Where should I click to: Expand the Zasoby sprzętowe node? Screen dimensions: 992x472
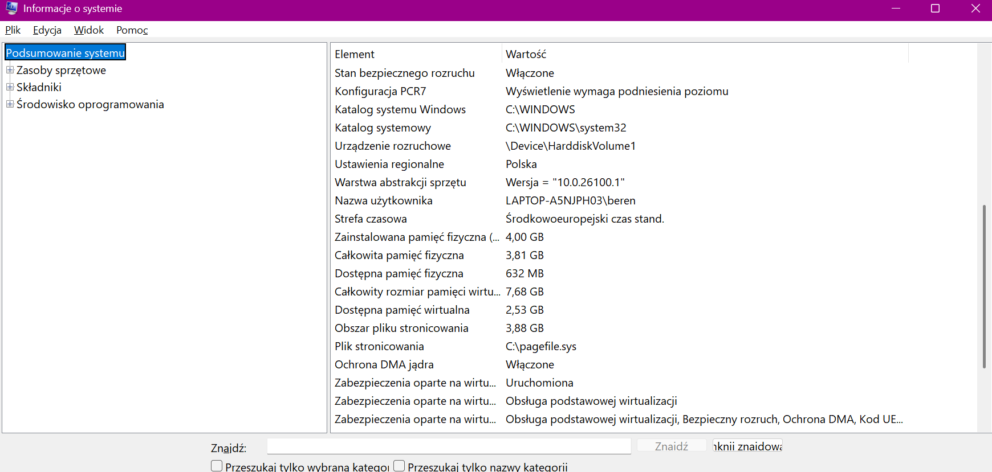10,70
